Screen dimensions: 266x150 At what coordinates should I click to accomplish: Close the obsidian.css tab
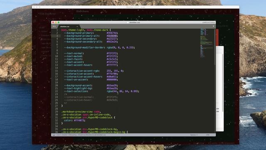coord(77,27)
